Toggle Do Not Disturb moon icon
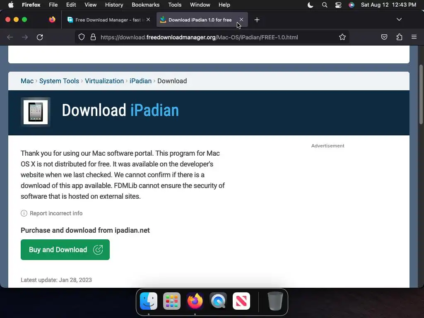 coord(311,5)
